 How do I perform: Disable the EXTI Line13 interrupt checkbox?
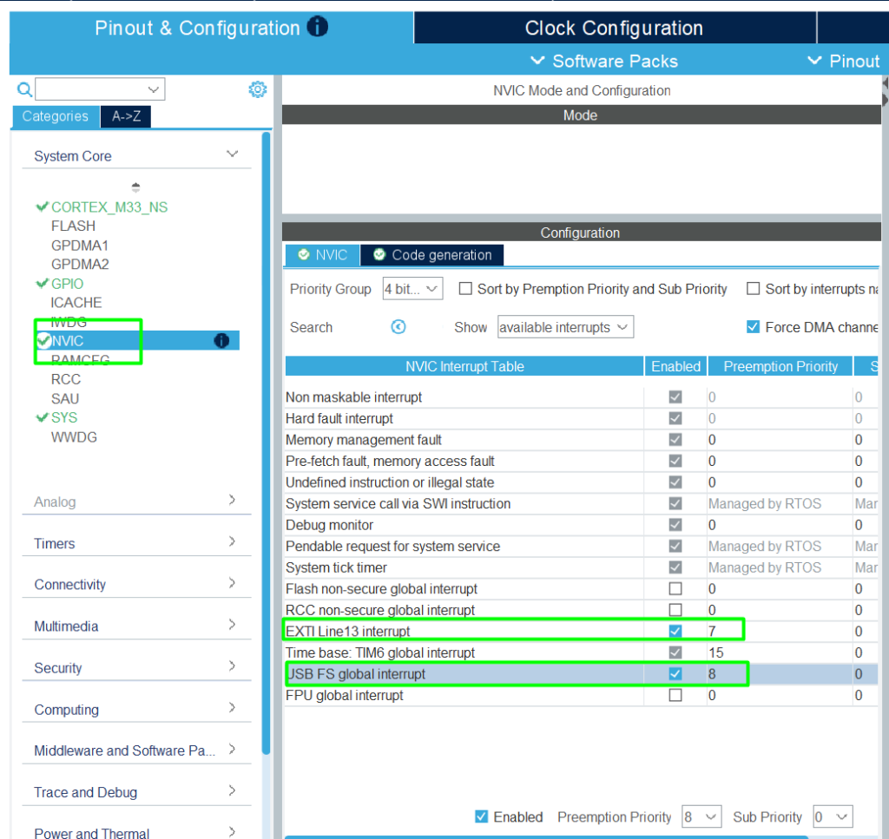point(675,631)
